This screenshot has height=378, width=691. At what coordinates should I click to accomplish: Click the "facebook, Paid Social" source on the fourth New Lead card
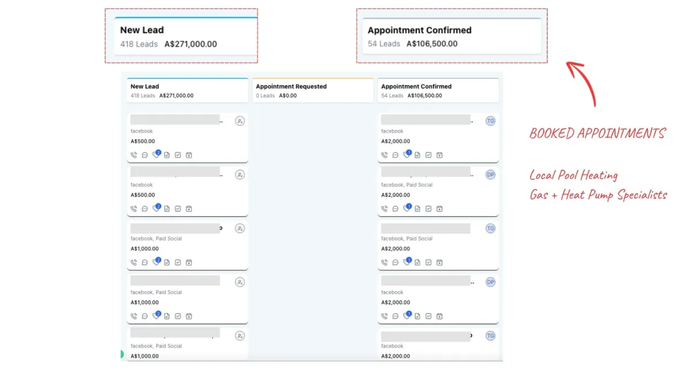click(157, 292)
